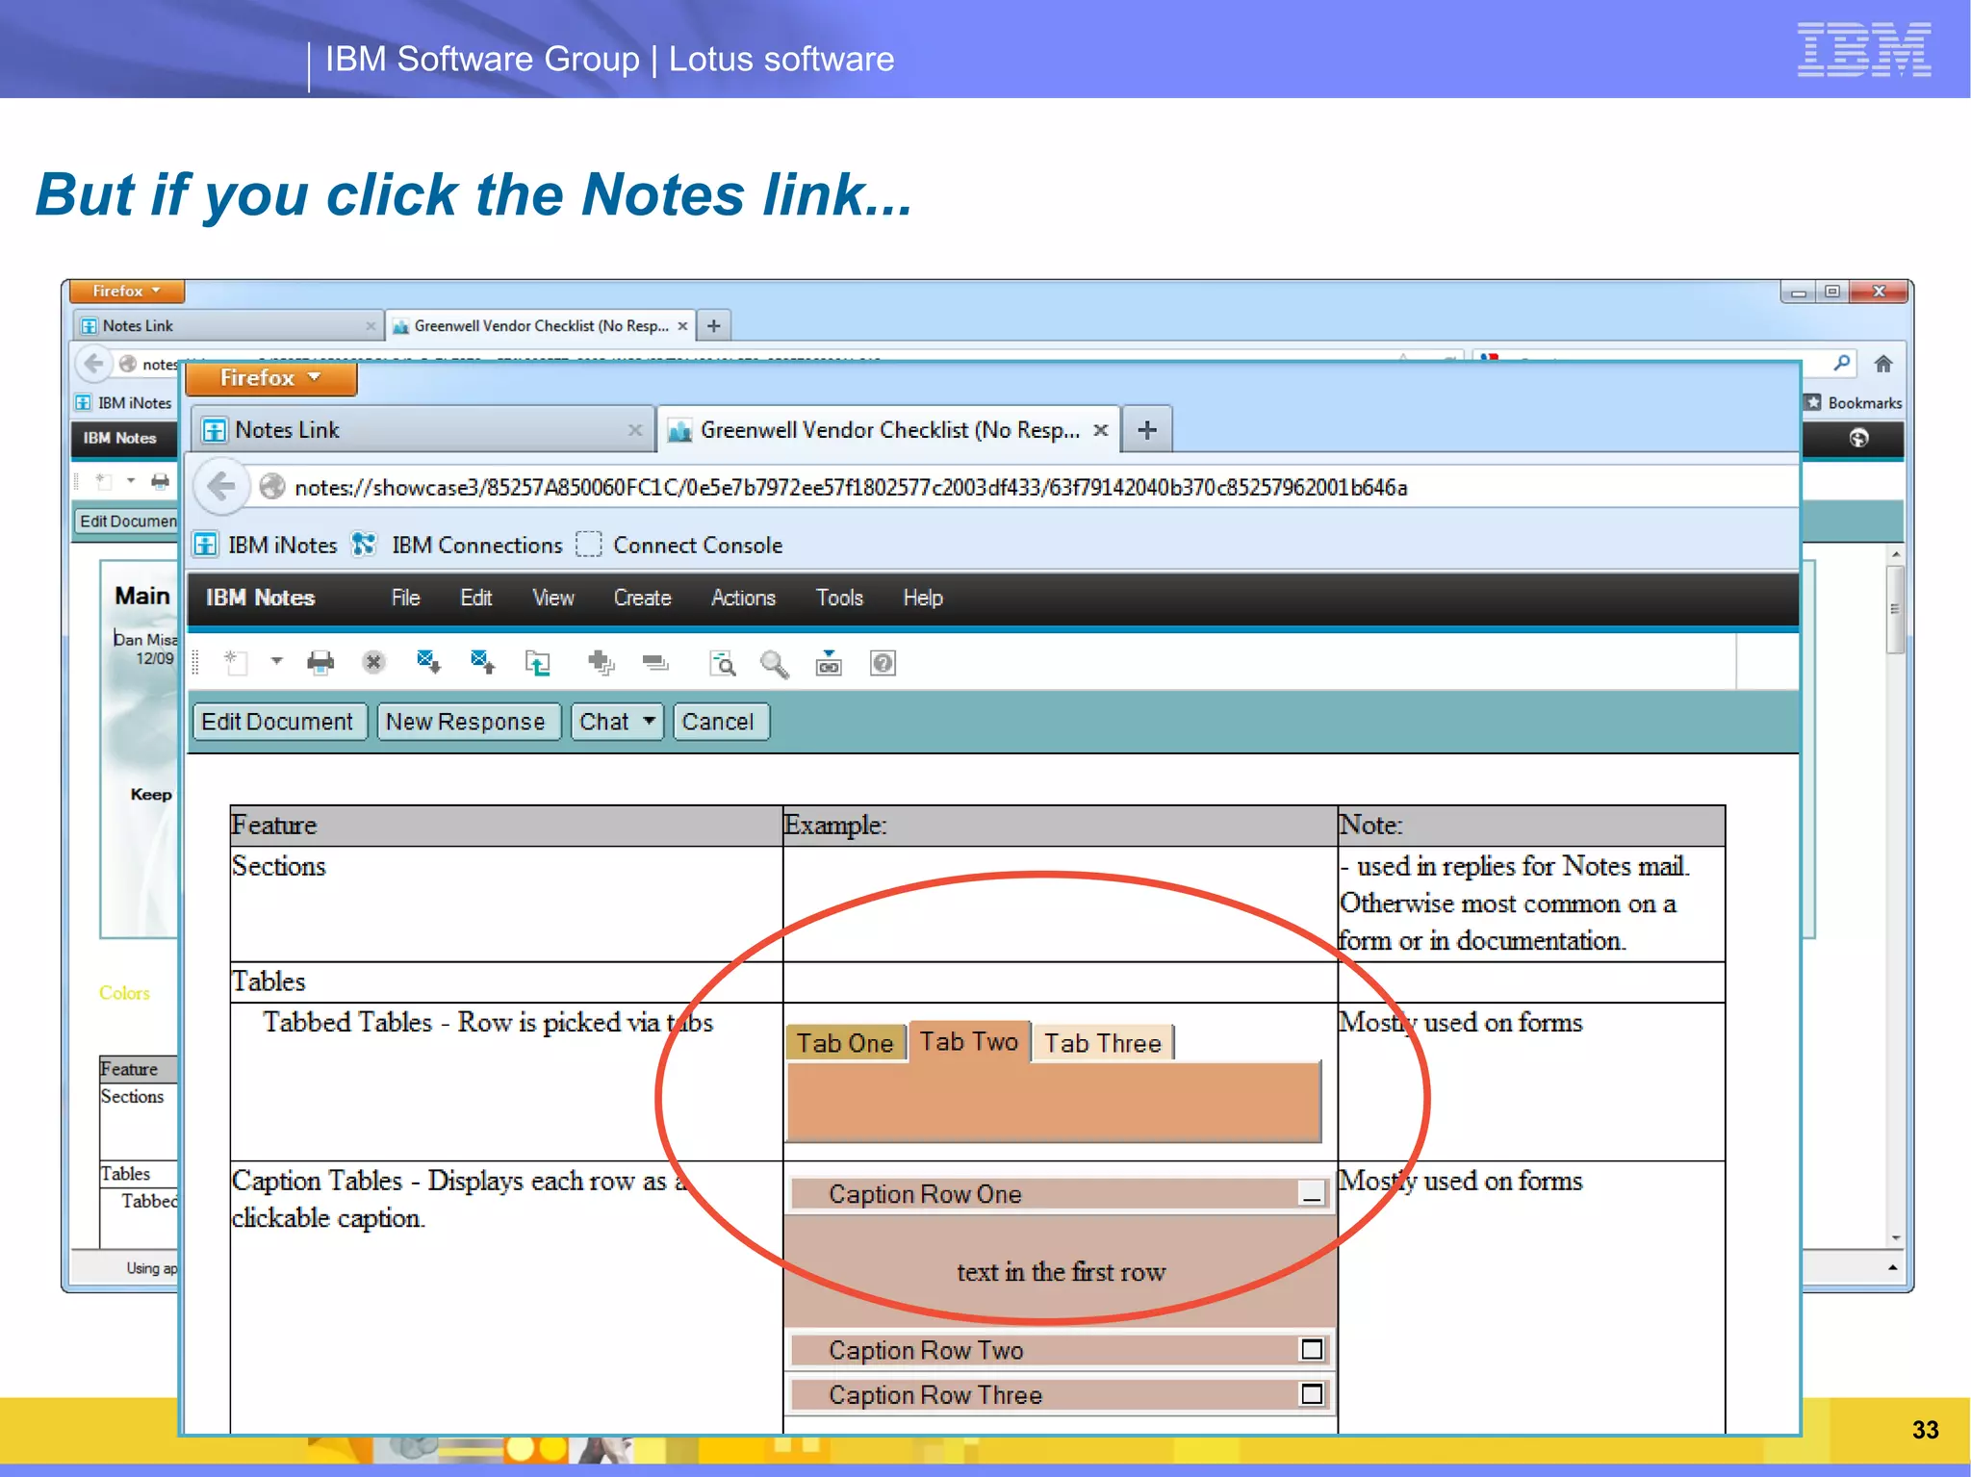1971x1477 pixels.
Task: Click the Help question mark icon
Action: (883, 662)
